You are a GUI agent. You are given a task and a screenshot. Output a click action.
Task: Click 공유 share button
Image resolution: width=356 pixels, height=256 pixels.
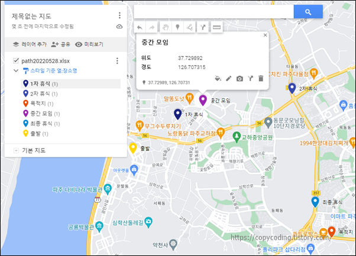[x=61, y=44]
